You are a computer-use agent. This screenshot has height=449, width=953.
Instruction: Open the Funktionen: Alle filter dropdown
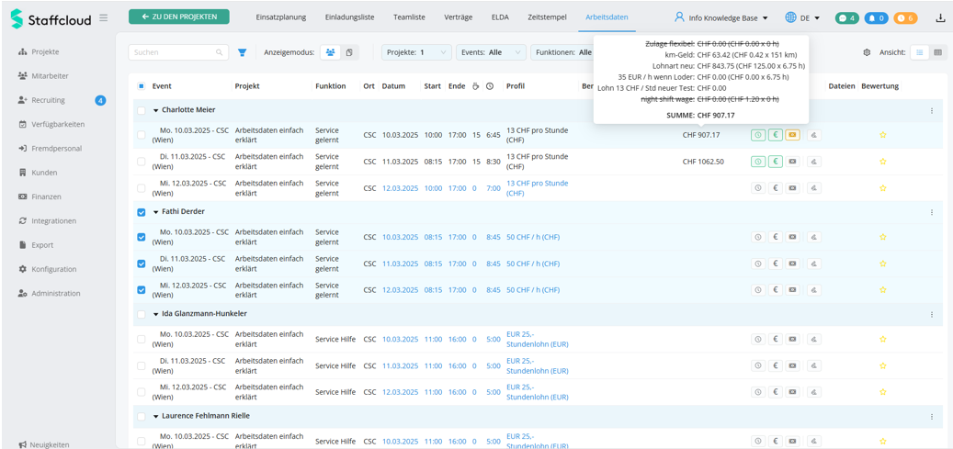point(562,52)
